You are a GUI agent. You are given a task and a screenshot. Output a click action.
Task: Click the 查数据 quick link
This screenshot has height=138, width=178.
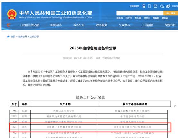(156, 18)
